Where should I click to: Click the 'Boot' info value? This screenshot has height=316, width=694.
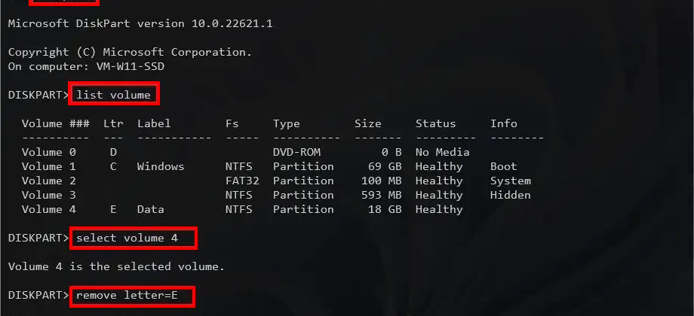504,166
